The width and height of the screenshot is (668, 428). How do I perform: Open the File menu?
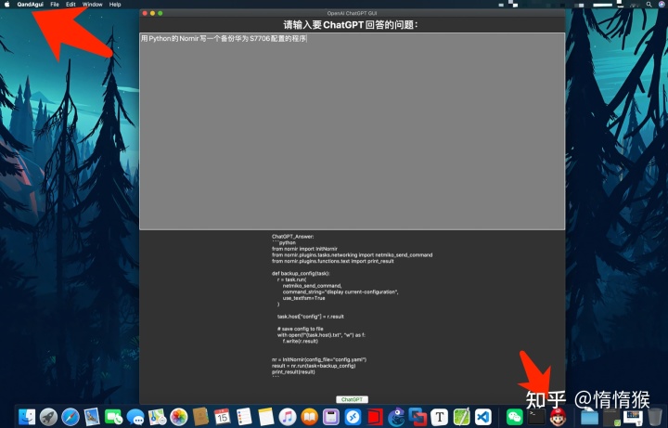[55, 5]
